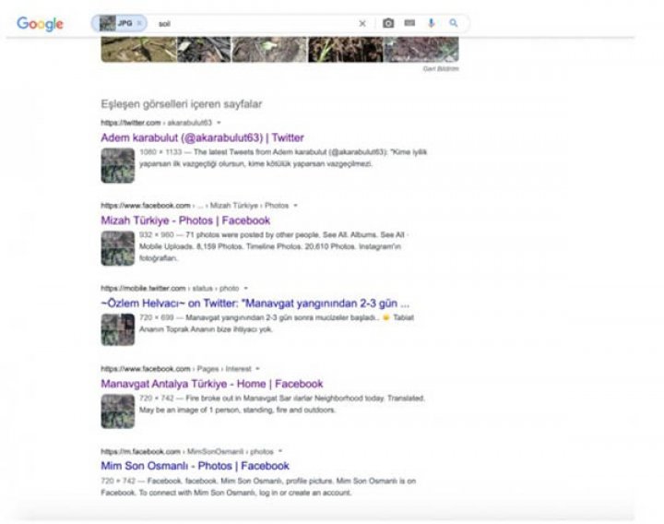664x524 pixels.
Task: Expand dropdown next to akarabulut63 URL
Action: pyautogui.click(x=219, y=123)
